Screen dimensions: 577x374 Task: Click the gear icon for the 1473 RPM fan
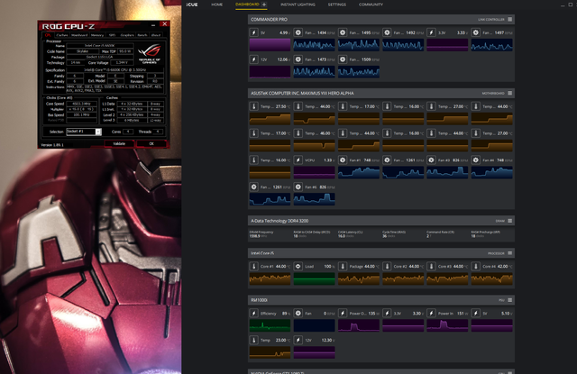coord(298,59)
